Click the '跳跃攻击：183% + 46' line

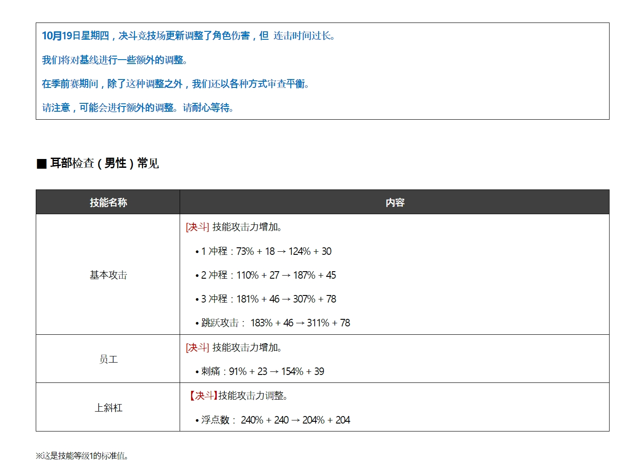273,323
